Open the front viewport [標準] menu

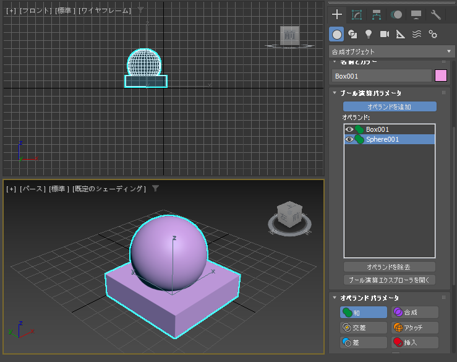pos(65,11)
